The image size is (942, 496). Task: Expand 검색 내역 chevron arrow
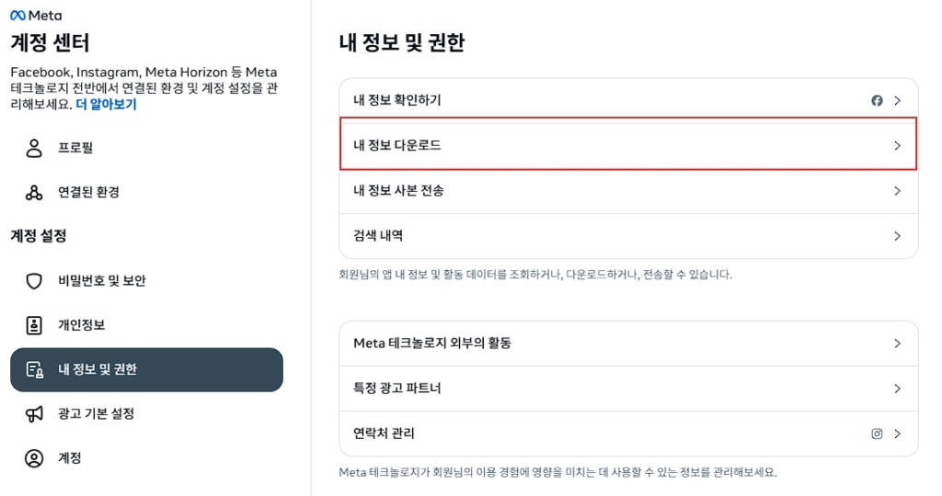[x=898, y=236]
